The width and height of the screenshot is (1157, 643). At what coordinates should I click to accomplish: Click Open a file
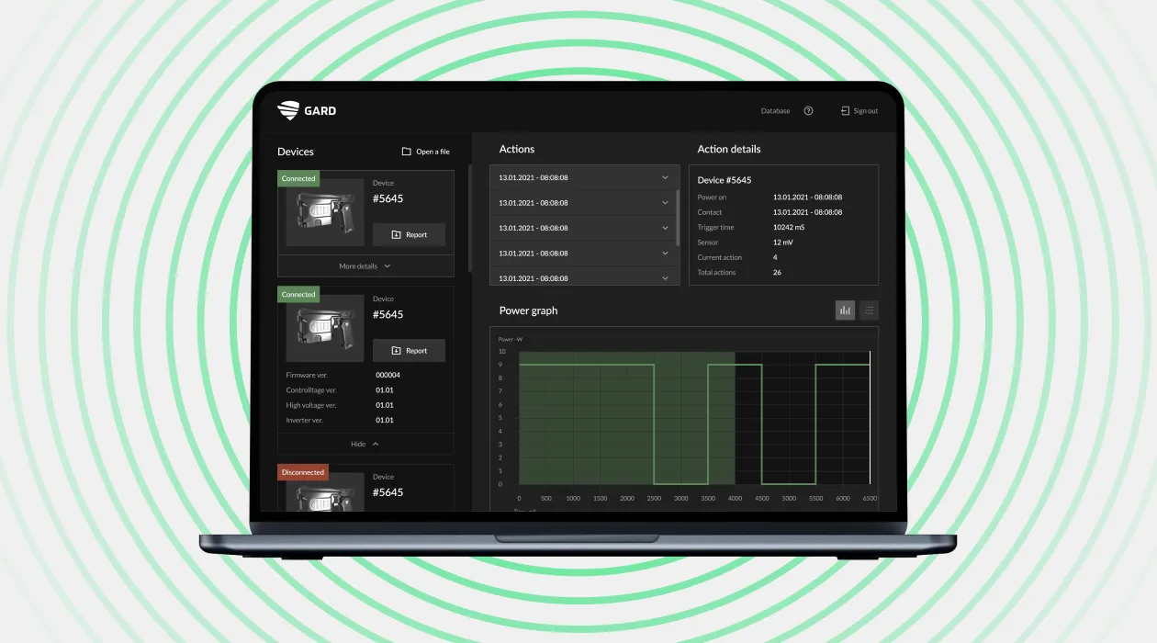[x=426, y=152]
